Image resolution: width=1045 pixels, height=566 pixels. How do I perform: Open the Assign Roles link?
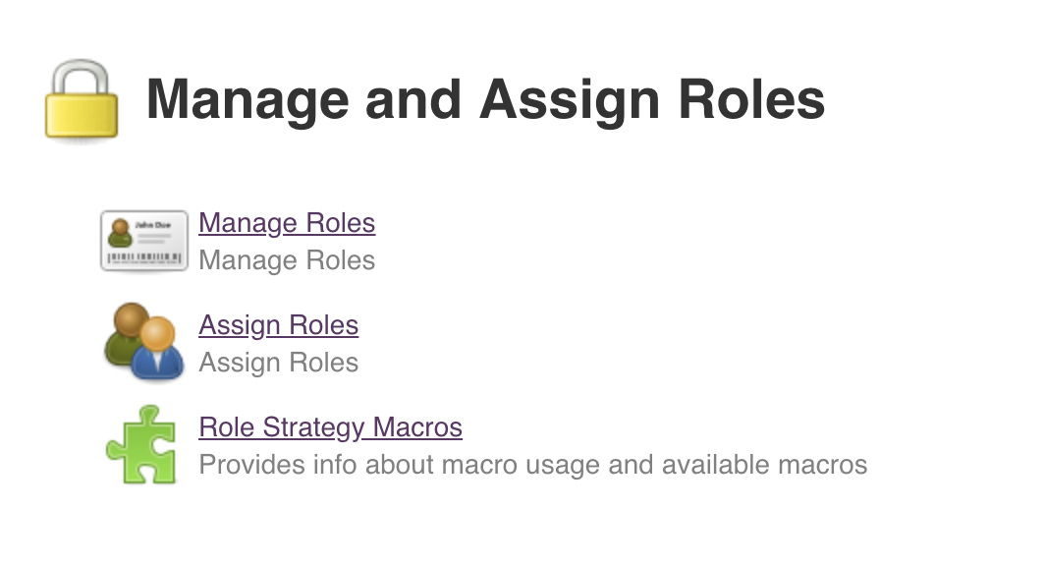point(278,325)
